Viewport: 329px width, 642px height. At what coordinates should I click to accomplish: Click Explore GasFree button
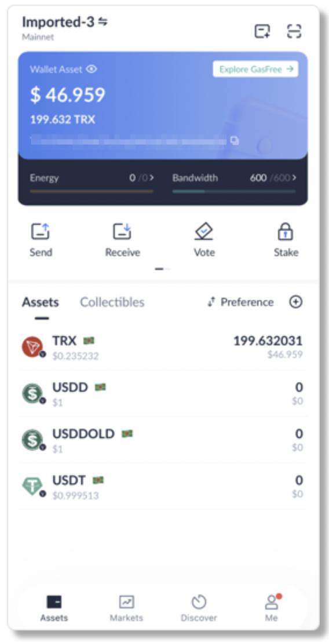pos(255,69)
